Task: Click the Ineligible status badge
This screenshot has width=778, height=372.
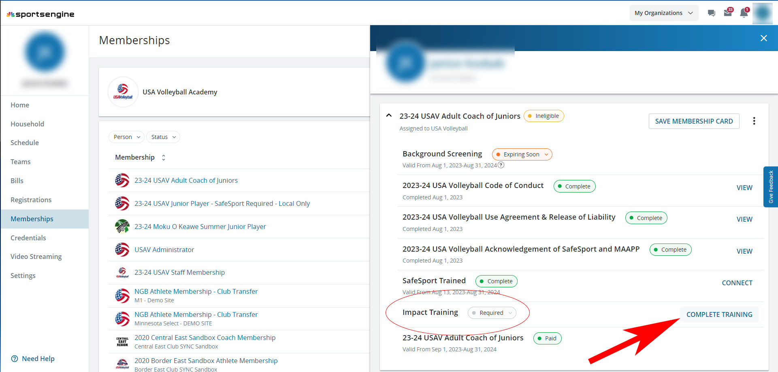Action: click(544, 116)
